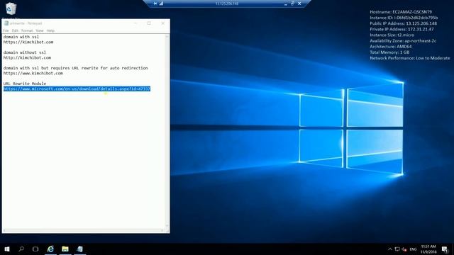Open volume icon in system tray
This screenshot has width=454, height=255.
[404, 249]
